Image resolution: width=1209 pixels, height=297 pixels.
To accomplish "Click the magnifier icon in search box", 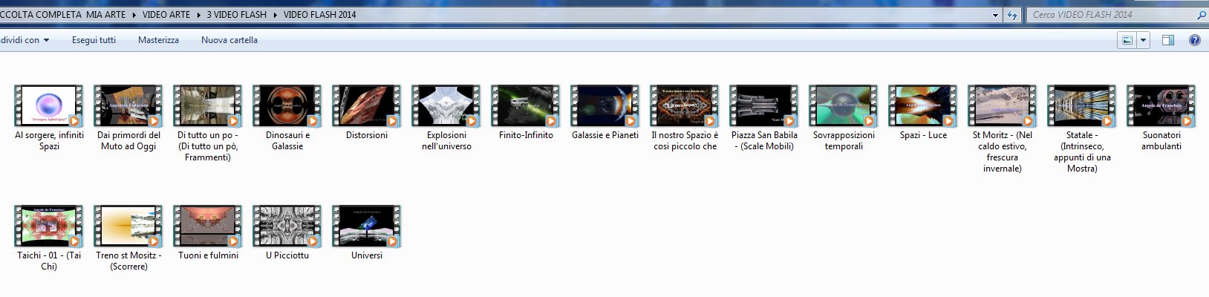I will (x=1202, y=15).
